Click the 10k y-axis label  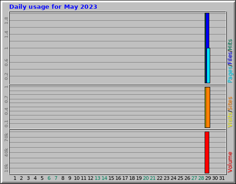(6, 168)
